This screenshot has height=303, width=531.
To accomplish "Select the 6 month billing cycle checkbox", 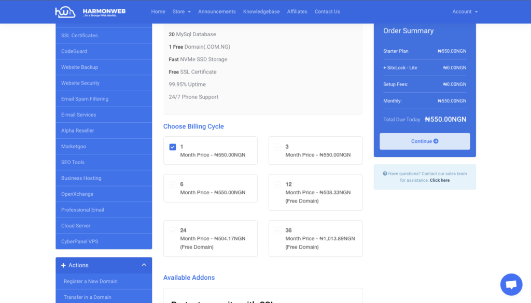I will click(x=173, y=184).
